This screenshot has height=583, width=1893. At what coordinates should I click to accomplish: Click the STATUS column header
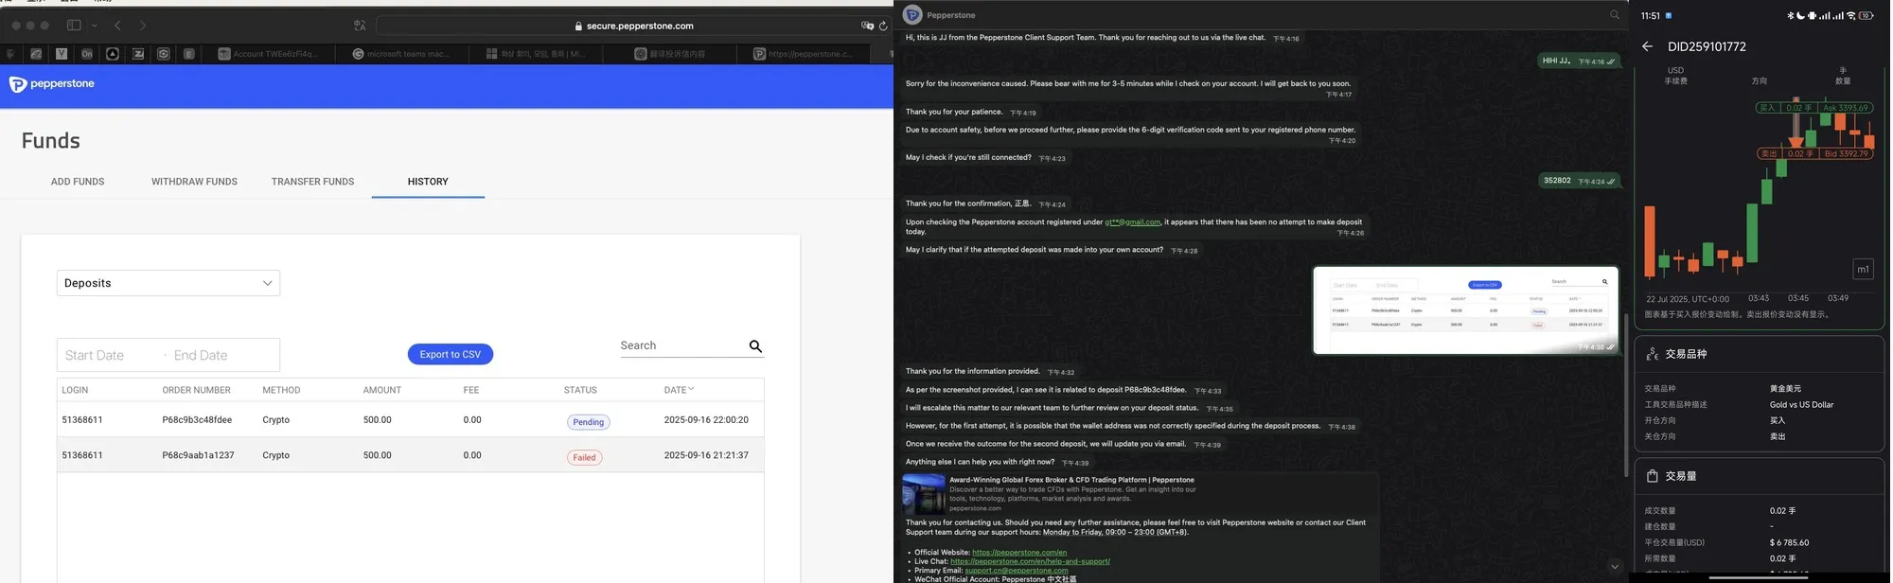[x=580, y=390]
